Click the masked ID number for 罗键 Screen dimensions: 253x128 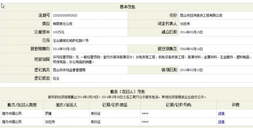pos(145,114)
